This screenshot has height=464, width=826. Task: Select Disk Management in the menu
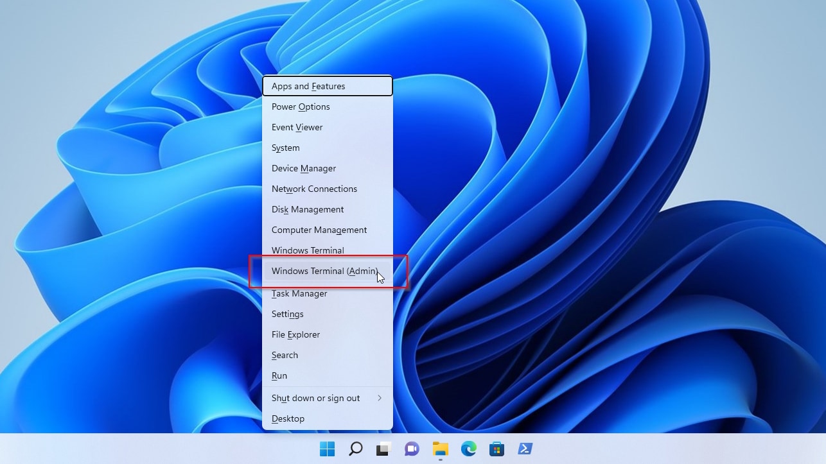point(328,209)
